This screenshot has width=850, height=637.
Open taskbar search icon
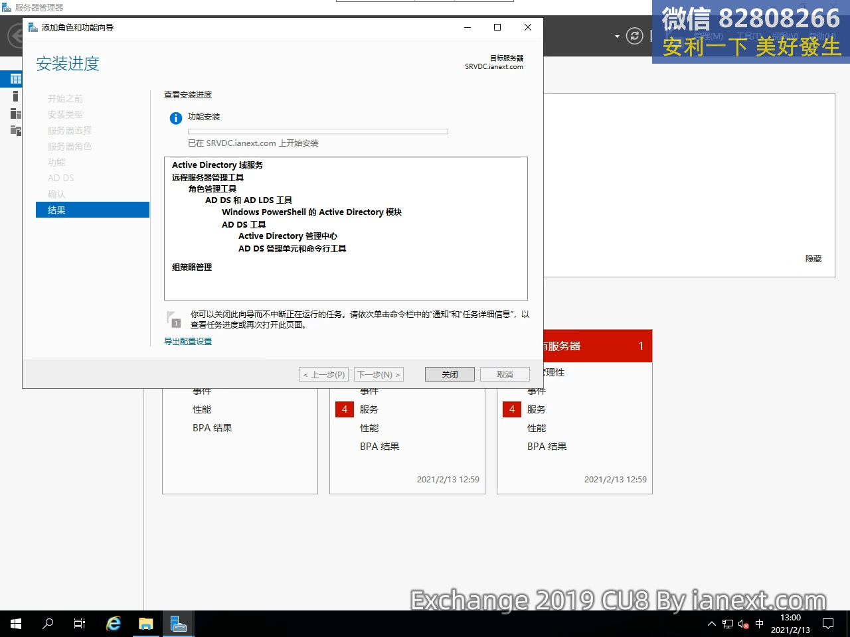(48, 624)
